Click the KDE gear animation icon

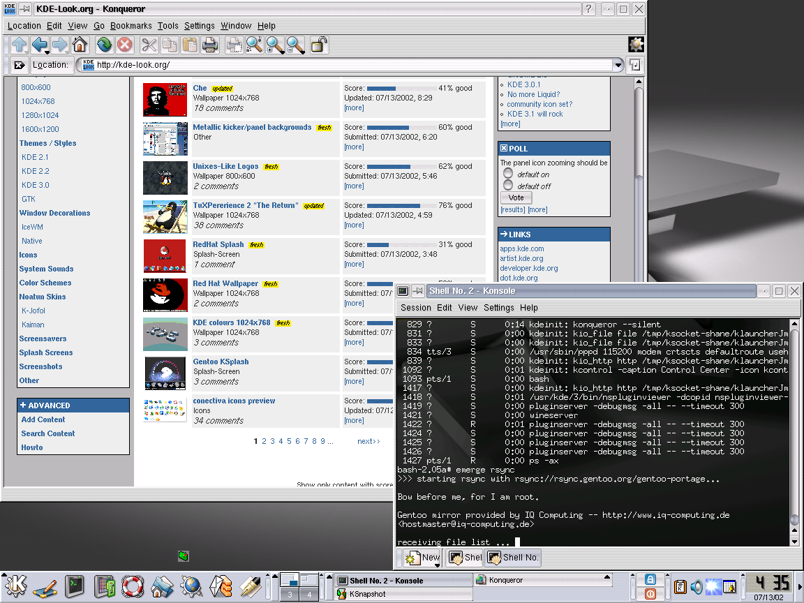coord(636,45)
